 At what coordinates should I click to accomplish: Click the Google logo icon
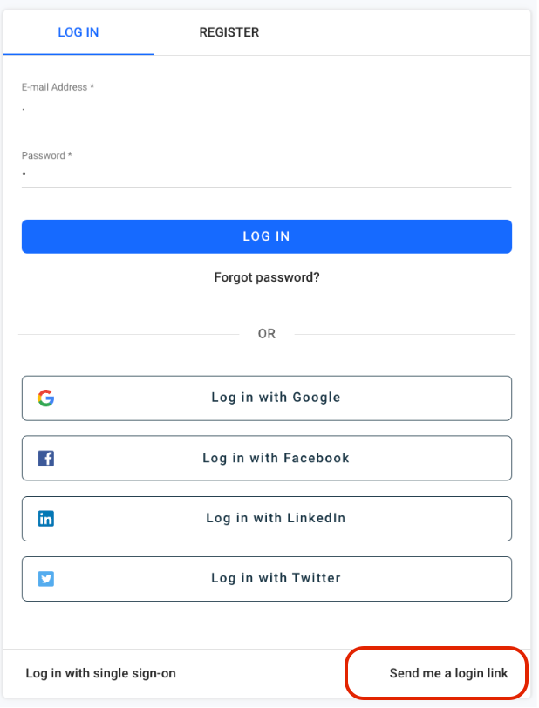pos(45,398)
